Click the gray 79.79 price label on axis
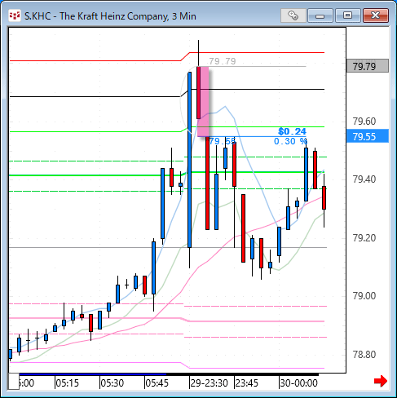The height and width of the screenshot is (398, 397). point(368,66)
